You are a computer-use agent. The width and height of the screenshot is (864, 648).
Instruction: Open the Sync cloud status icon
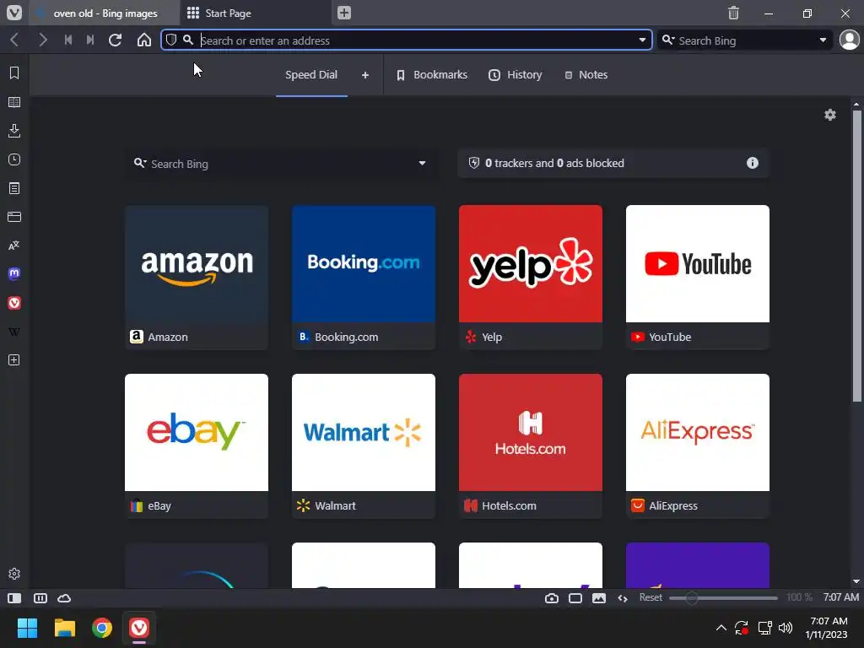click(64, 598)
